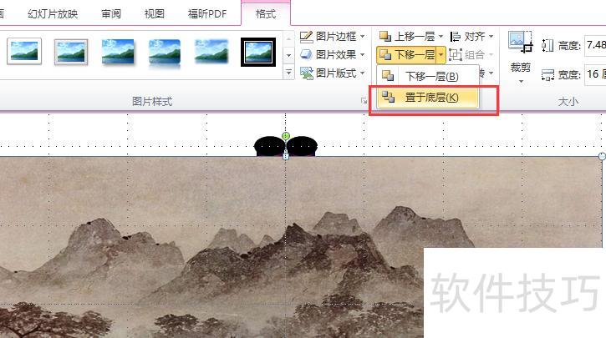Screen dimensions: 606x338
Task: Click the Picture Effects icon
Action: [306, 55]
